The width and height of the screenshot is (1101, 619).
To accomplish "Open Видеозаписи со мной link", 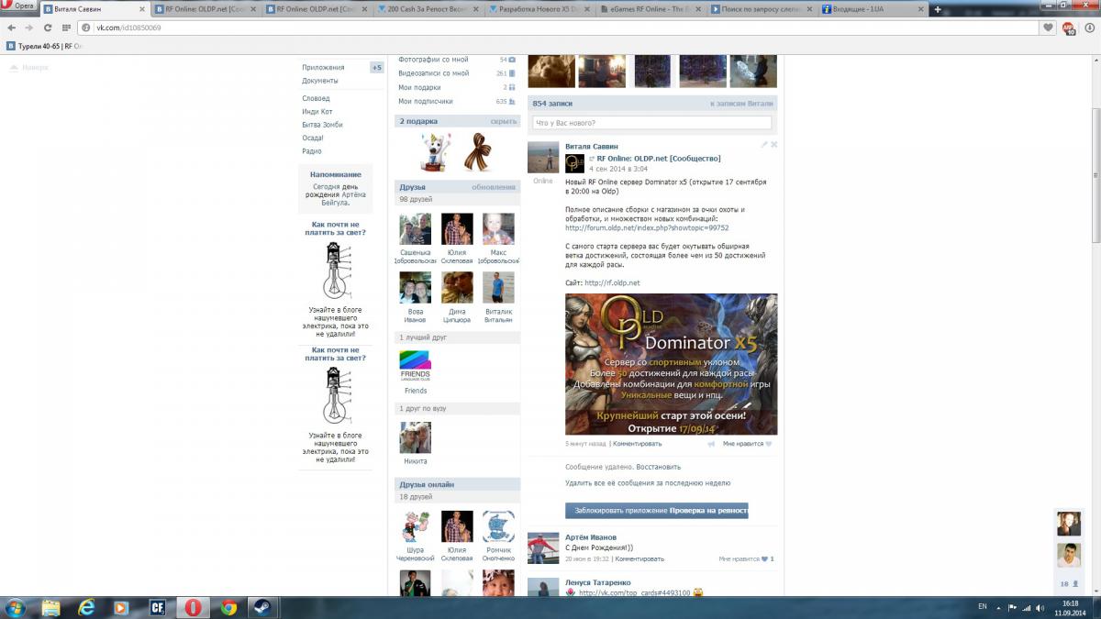I will (x=433, y=73).
